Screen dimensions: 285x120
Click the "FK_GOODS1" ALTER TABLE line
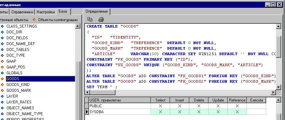click(181, 76)
